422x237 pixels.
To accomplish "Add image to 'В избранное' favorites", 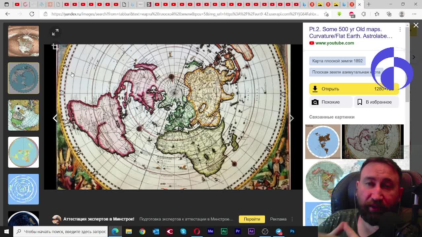I will pyautogui.click(x=377, y=102).
